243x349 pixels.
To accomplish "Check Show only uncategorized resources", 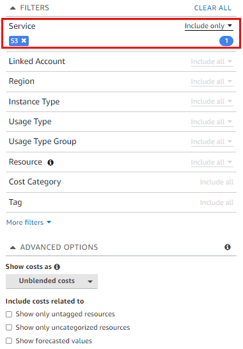I will [9, 327].
